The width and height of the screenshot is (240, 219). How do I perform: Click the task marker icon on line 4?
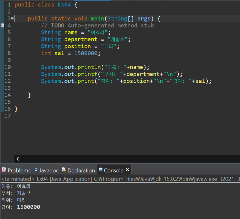[x=2, y=25]
